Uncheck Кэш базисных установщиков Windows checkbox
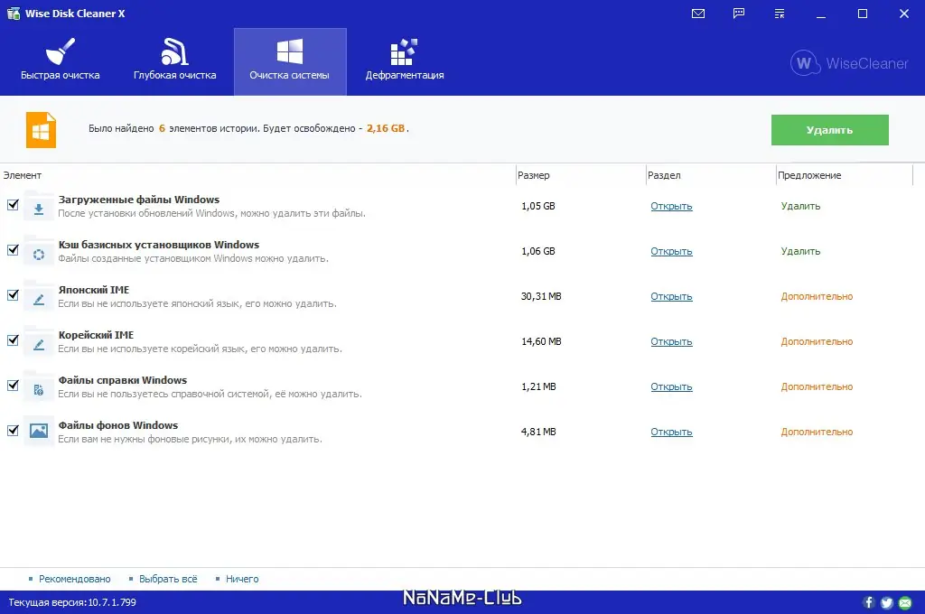 13,250
